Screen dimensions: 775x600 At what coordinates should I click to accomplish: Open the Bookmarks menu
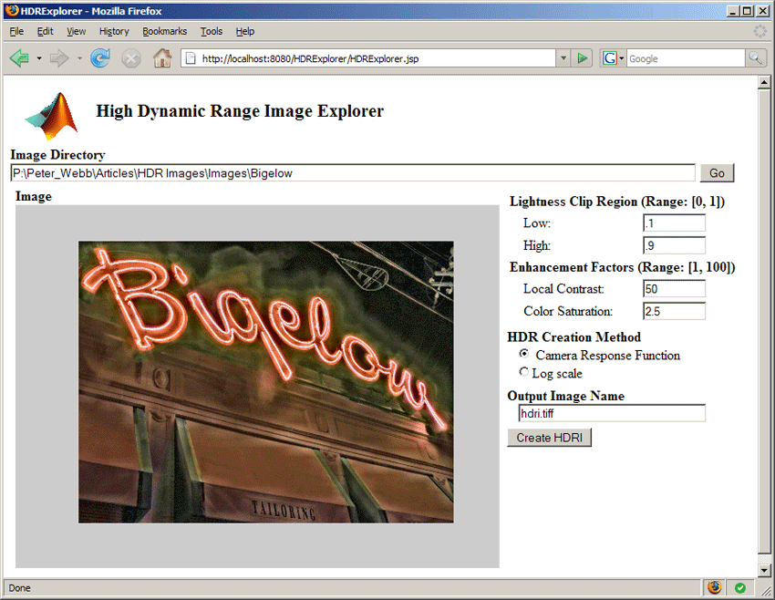164,30
